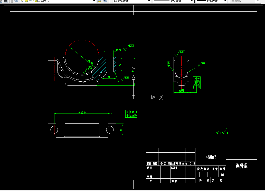Click the Y axis label of UCS
Screen dimensions: 265x191
click(134, 69)
